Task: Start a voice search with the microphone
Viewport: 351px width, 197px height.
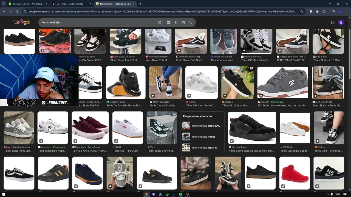Action: (x=176, y=22)
